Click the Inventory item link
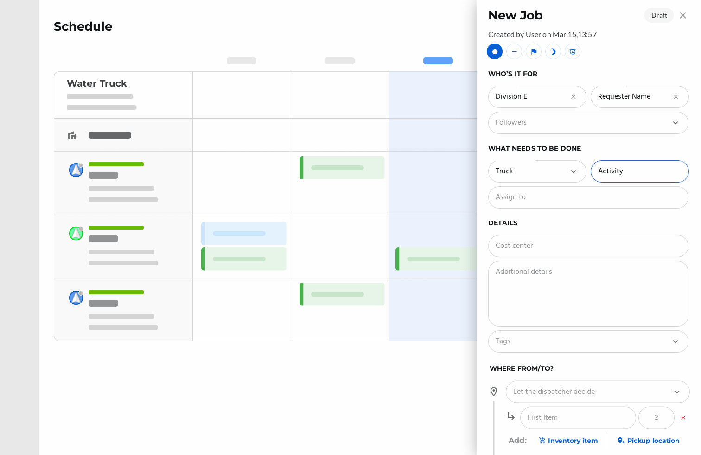701x455 pixels. (568, 441)
